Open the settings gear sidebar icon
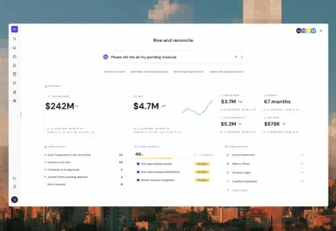The image size is (336, 231). 14,101
